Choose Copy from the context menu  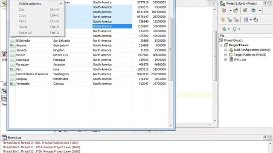37,15
